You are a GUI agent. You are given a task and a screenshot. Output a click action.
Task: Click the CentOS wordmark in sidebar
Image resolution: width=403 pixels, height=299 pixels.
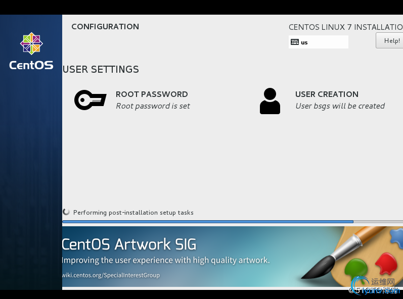[x=31, y=65]
